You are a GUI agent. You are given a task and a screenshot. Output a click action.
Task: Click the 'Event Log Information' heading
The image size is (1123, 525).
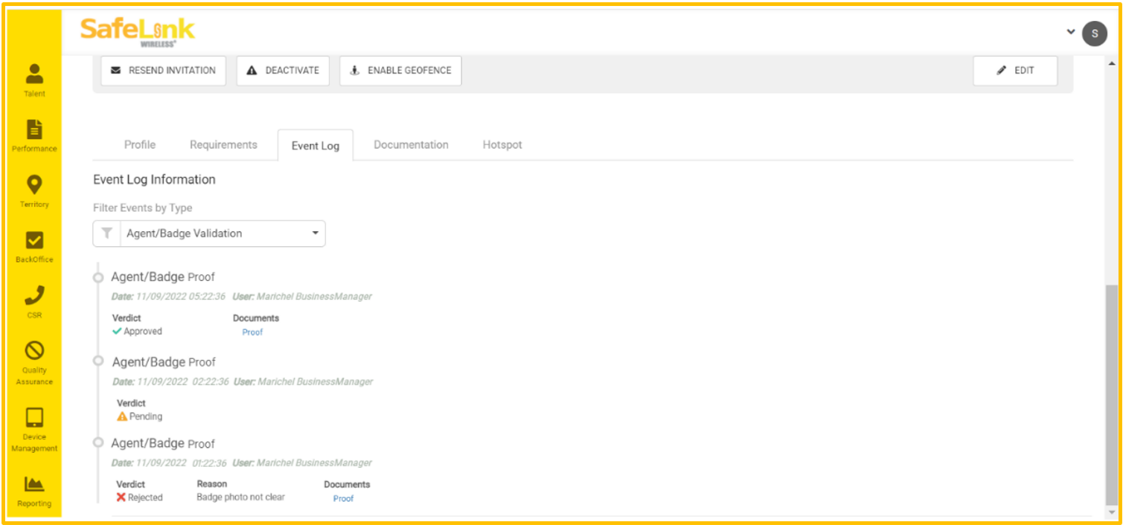(154, 180)
